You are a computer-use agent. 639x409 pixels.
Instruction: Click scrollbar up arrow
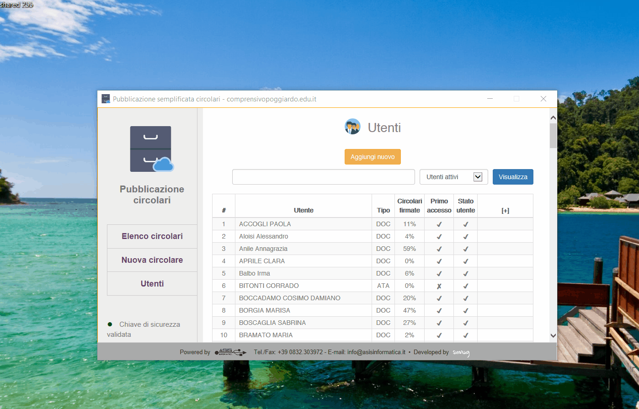click(553, 118)
